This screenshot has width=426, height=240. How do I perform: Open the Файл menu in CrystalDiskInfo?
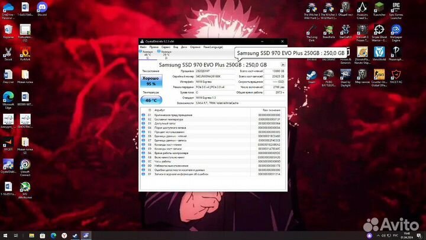[143, 47]
